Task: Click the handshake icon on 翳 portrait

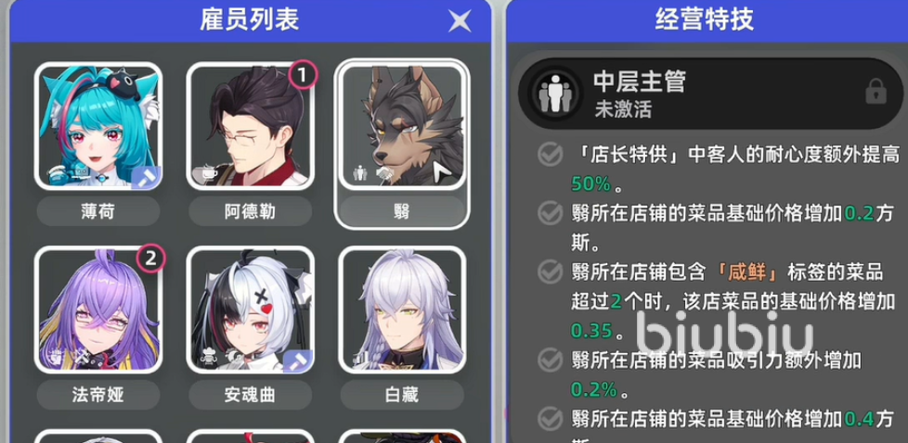Action: (x=383, y=172)
